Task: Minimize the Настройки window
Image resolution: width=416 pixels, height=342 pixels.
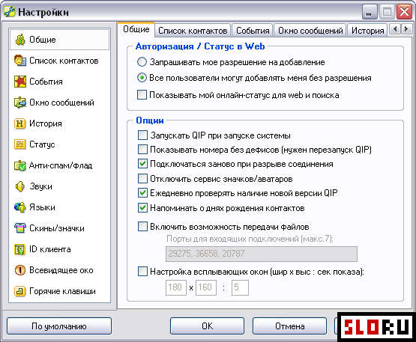Action: 370,12
